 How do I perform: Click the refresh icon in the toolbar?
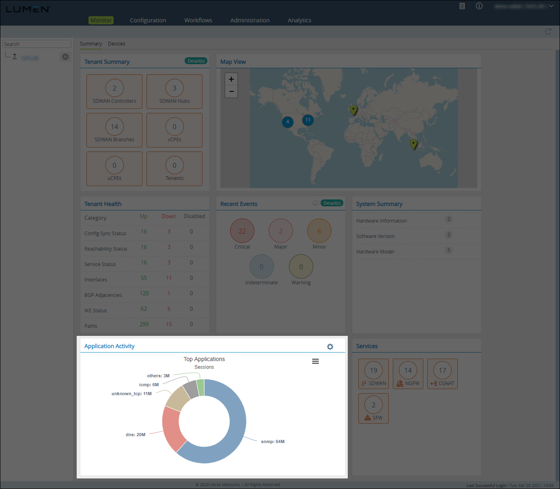pyautogui.click(x=548, y=32)
